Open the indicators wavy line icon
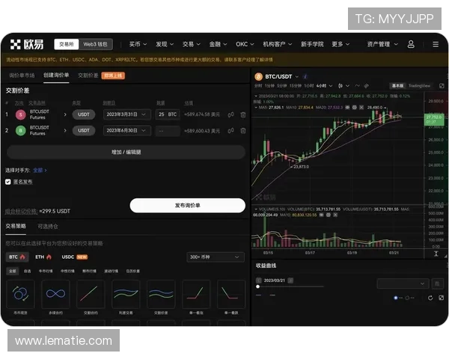 [x=358, y=86]
